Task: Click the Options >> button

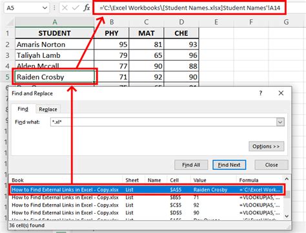Action: pyautogui.click(x=267, y=146)
